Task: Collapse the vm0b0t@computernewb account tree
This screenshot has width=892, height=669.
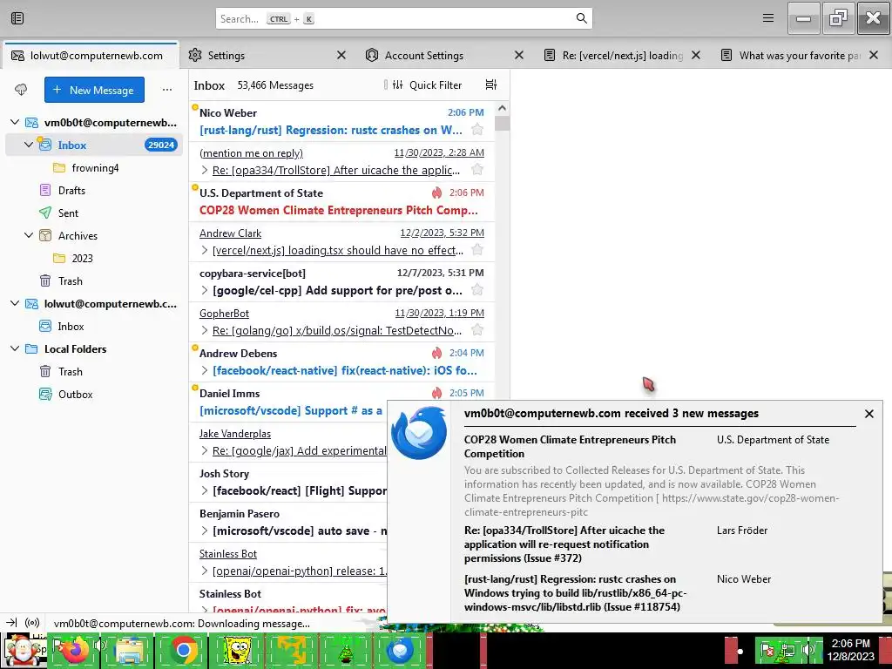Action: tap(16, 122)
